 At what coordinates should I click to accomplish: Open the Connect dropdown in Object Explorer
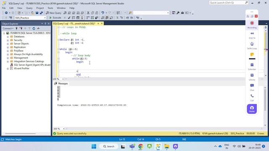[x=8, y=29]
